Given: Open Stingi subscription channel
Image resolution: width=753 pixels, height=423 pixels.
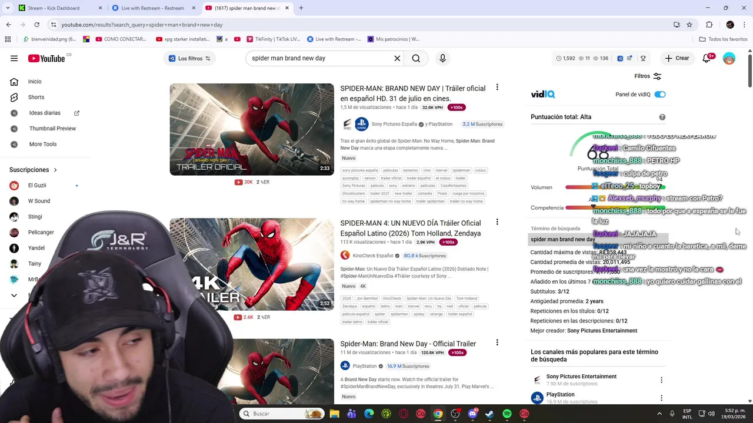Looking at the screenshot, I should (x=35, y=217).
